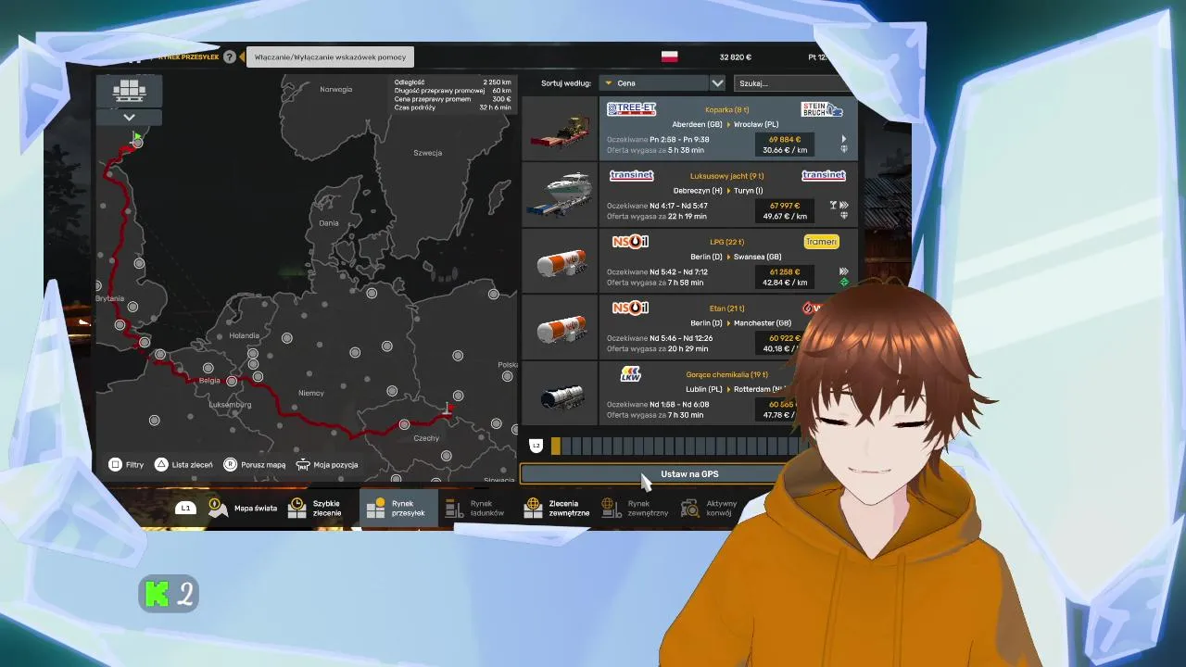Viewport: 1186px width, 667px height.
Task: Click the red destination marker near Czechy
Action: point(449,408)
